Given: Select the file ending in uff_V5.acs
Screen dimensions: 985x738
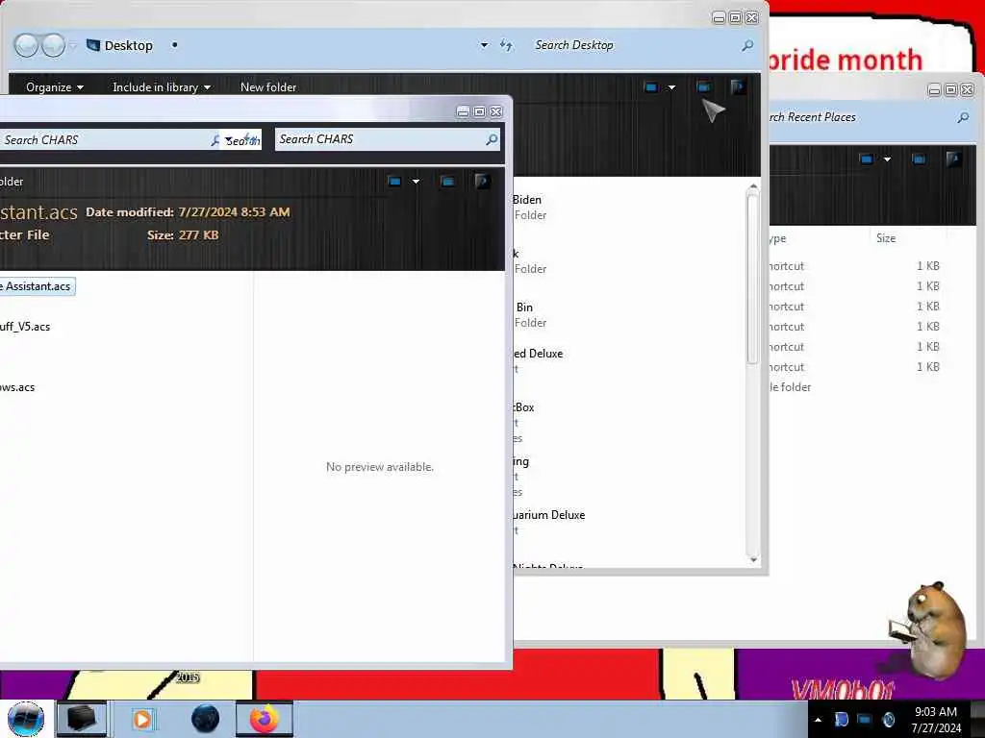Looking at the screenshot, I should tap(25, 327).
